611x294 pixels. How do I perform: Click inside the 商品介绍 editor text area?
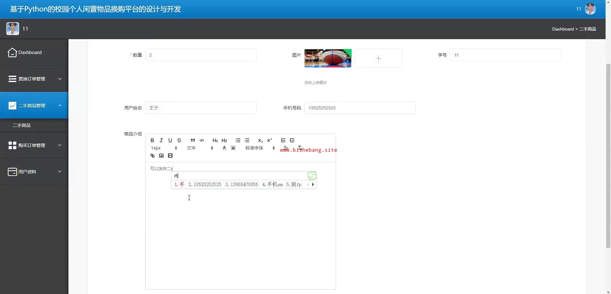(240, 226)
